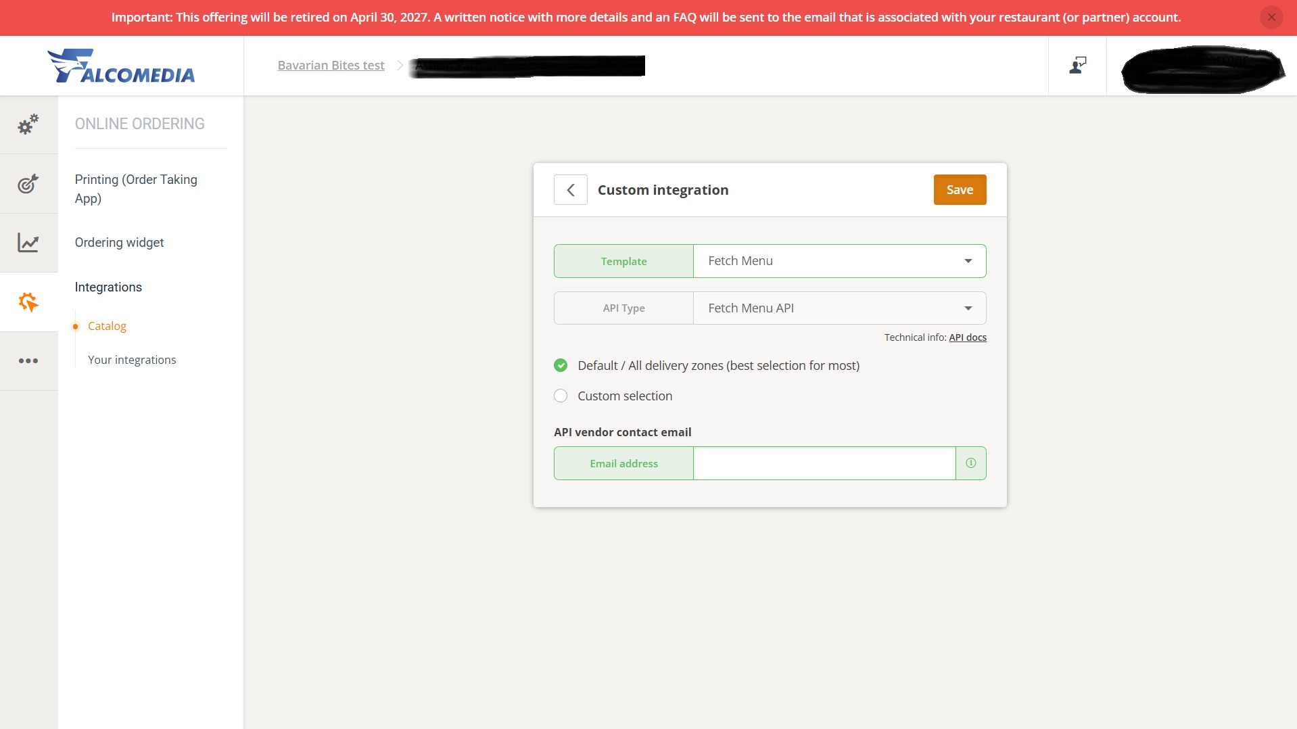Open the API docs link
Screen dimensions: 1297x729
click(x=967, y=337)
